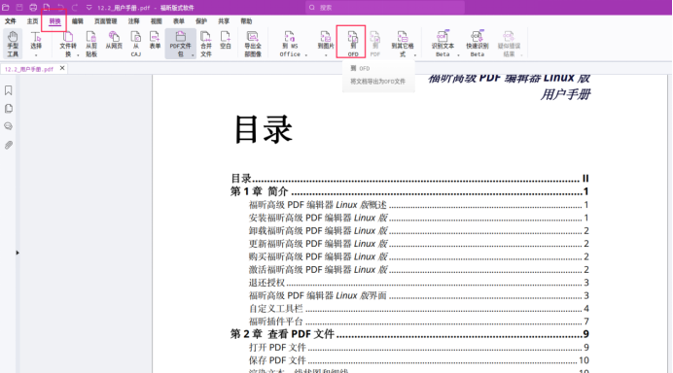Expand the 到 MS Office dropdown arrow
673x373 pixels.
[306, 55]
